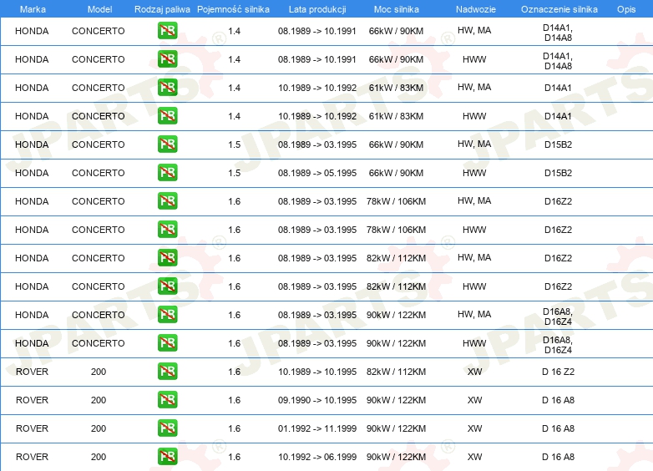
Task: Click body type XW in the 10.1992 Rover row
Action: tap(474, 457)
